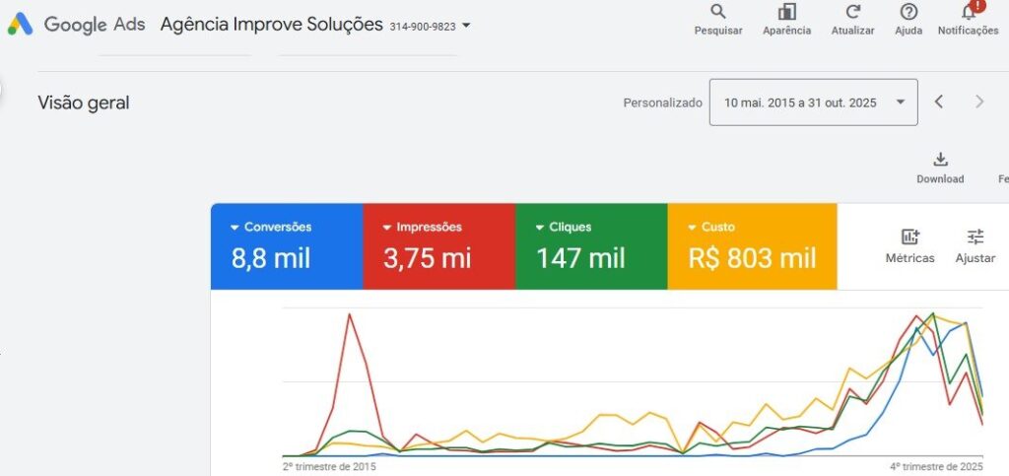Click the Atualizar refresh icon
This screenshot has height=476, width=1009.
tap(853, 12)
